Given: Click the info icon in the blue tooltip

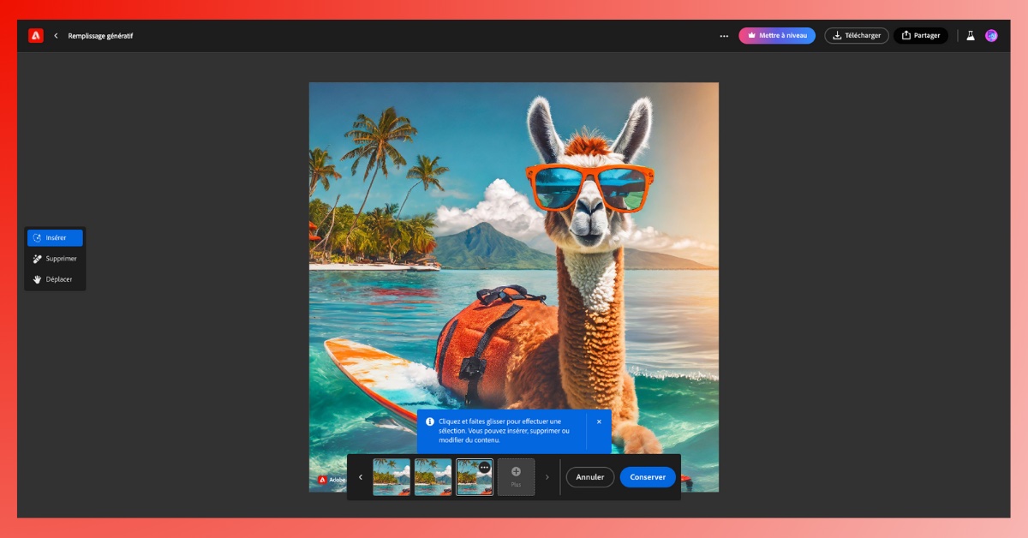Looking at the screenshot, I should pos(430,421).
